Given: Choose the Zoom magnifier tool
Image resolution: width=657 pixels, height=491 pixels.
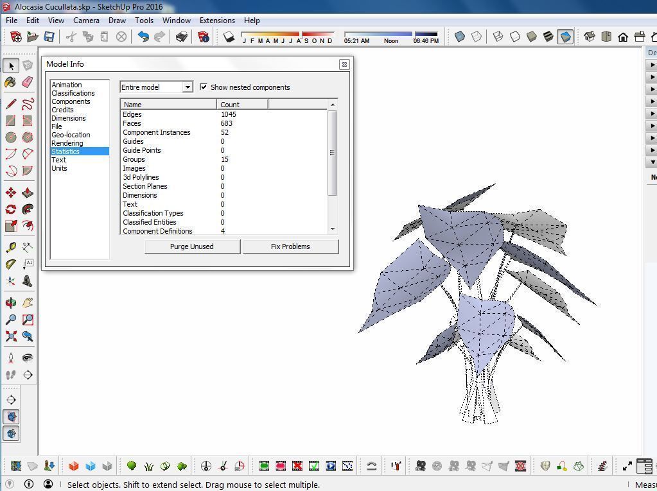Looking at the screenshot, I should (x=11, y=320).
